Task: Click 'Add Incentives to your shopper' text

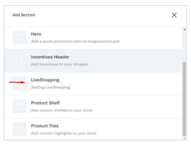Action: point(60,64)
